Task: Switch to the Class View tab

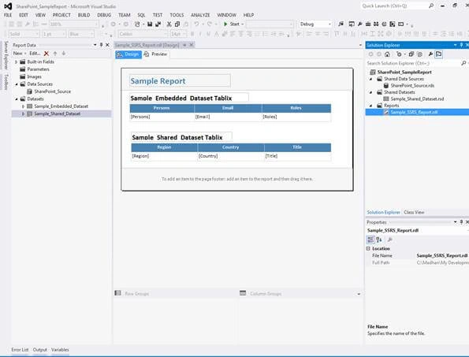Action: 414,212
